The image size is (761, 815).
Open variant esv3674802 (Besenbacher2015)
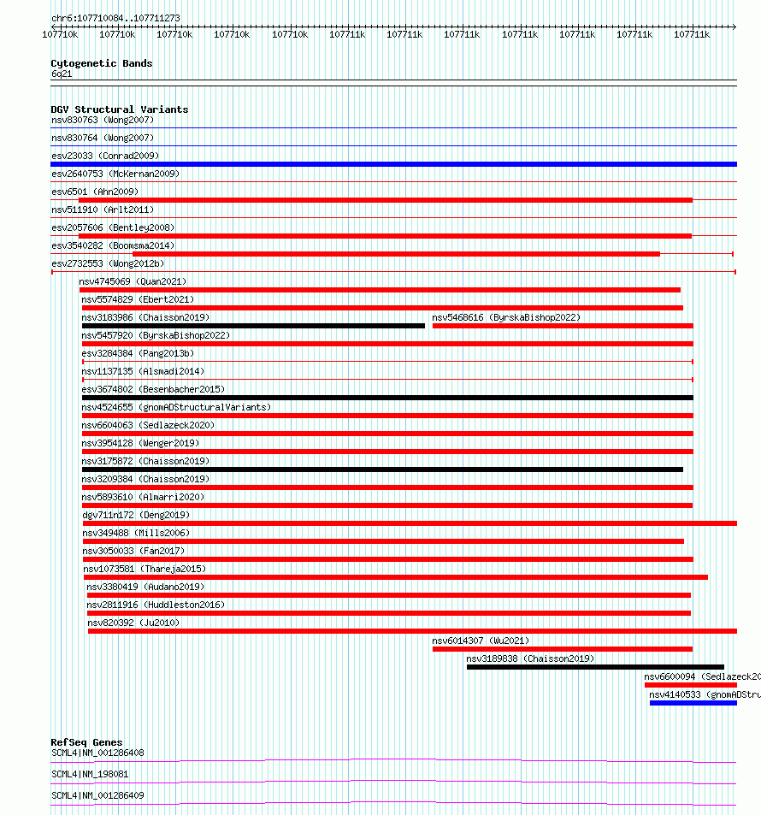click(x=153, y=389)
